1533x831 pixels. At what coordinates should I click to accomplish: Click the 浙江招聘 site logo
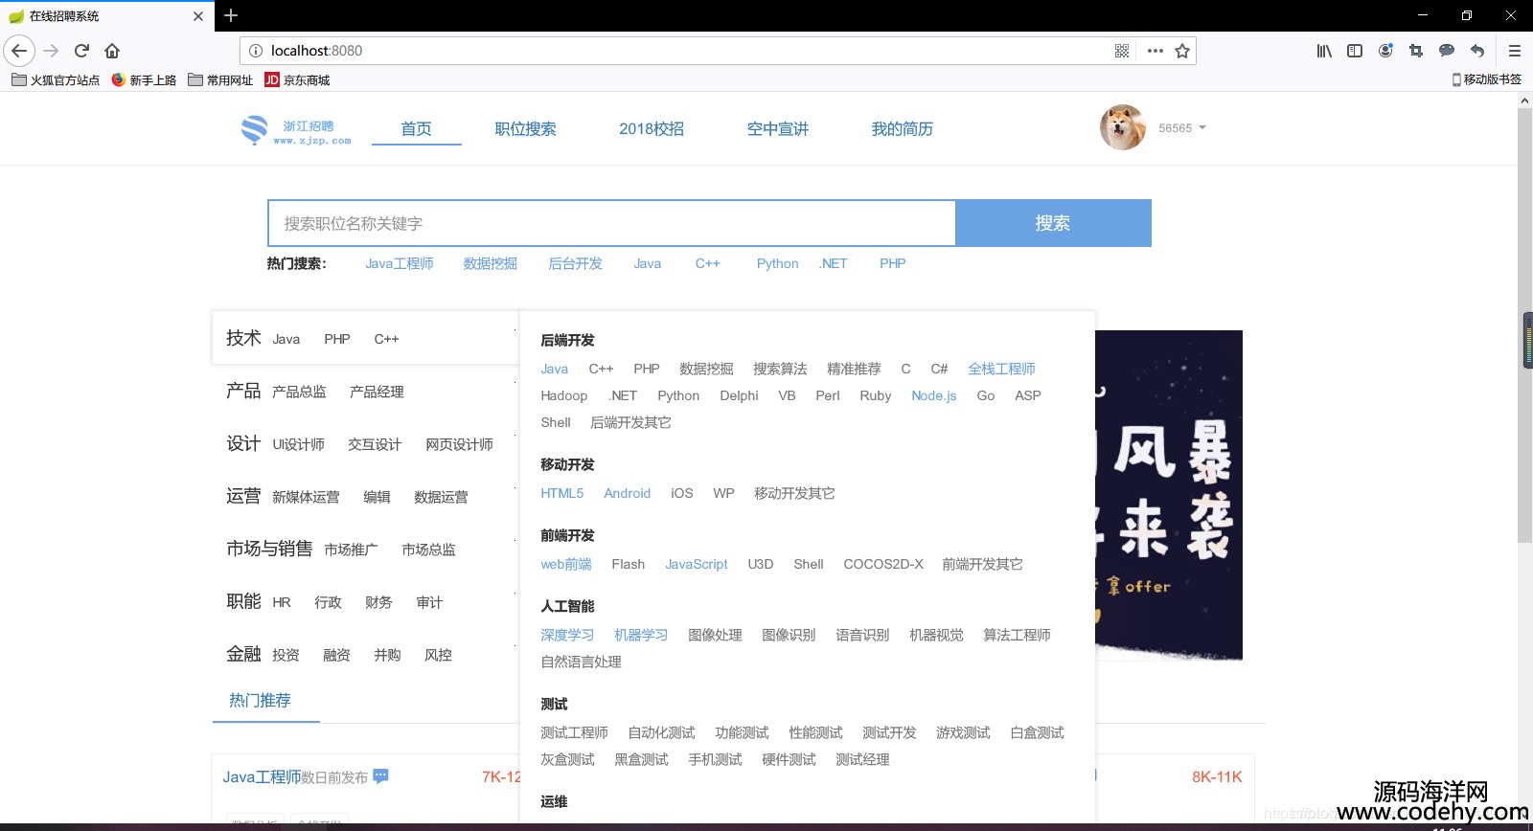[296, 130]
